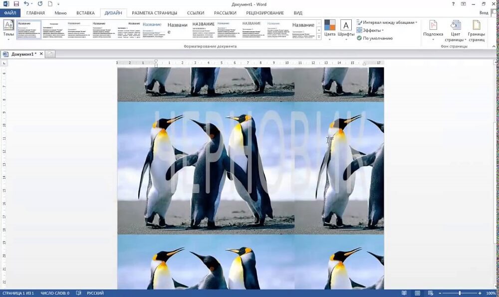Screen dimensions: 499x297
Task: Switch to the РАЗМЕТКА СТРАНИЦЫ tab
Action: click(155, 13)
